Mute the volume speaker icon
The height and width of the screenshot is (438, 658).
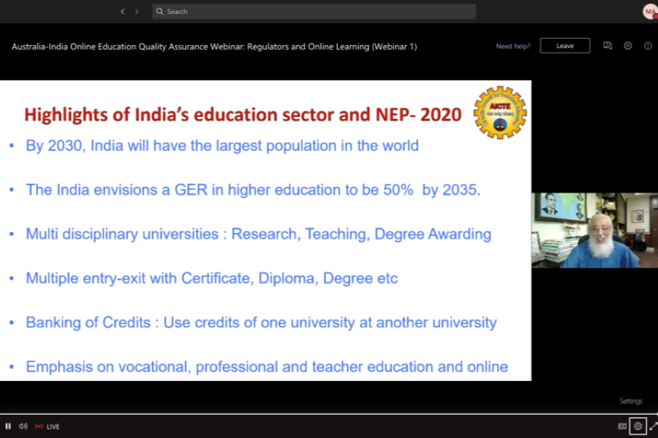tap(23, 426)
